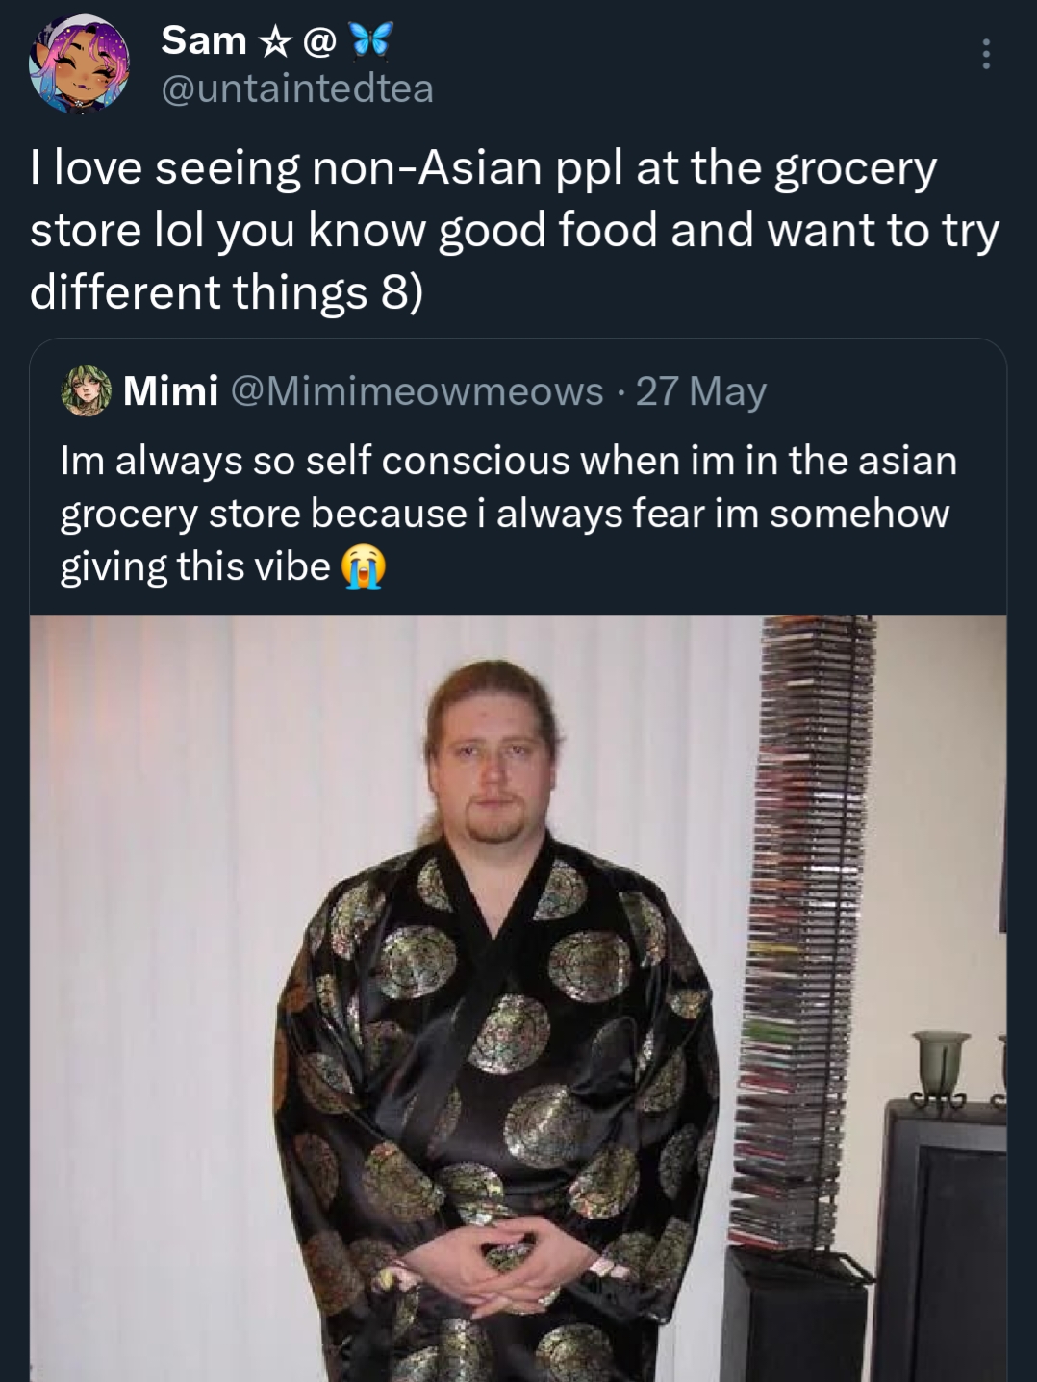The width and height of the screenshot is (1037, 1382).
Task: Open the display name "Sam" profile link
Action: tap(204, 40)
